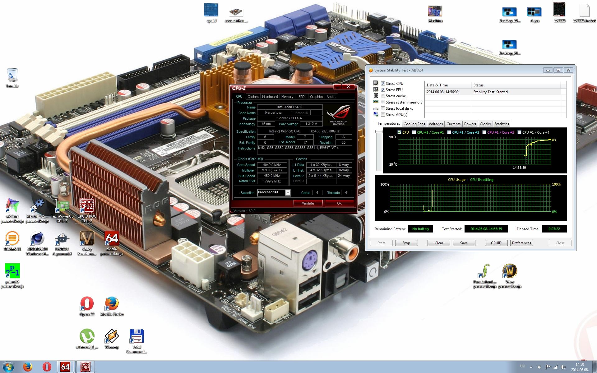Launch Winamp desktop icon
Screen dimensions: 597x373
[x=112, y=339]
